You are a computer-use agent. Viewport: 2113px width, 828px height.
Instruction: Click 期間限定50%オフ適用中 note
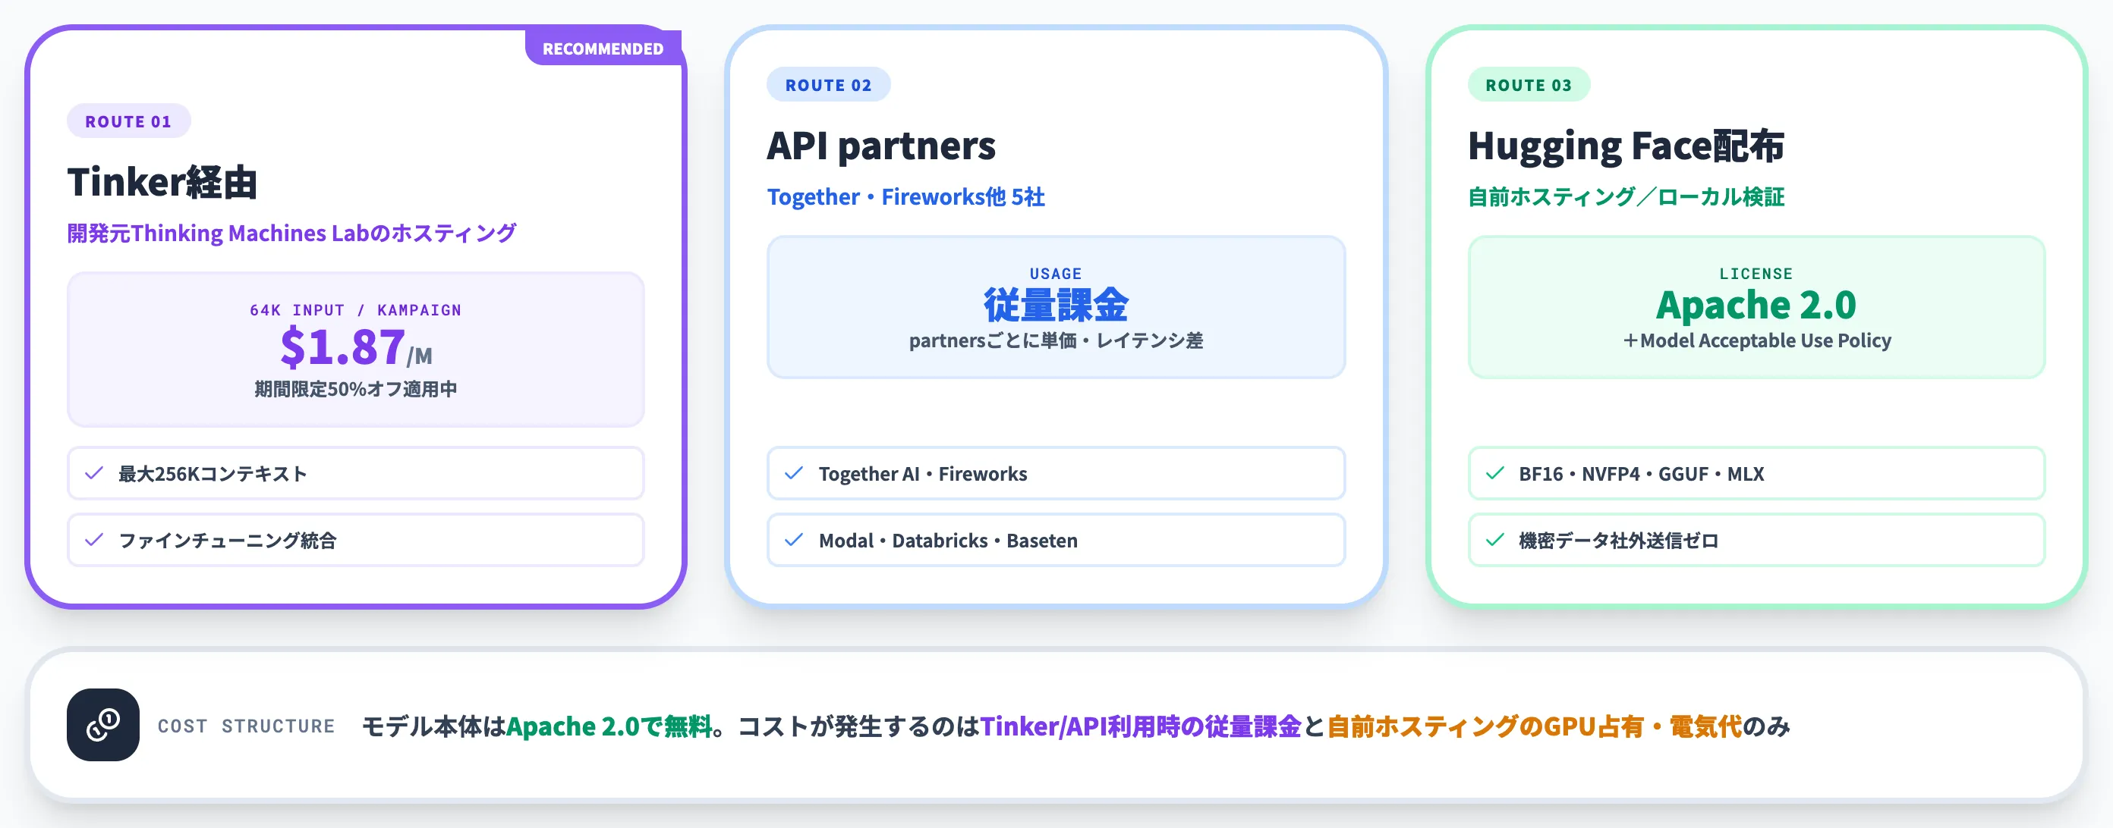(356, 388)
